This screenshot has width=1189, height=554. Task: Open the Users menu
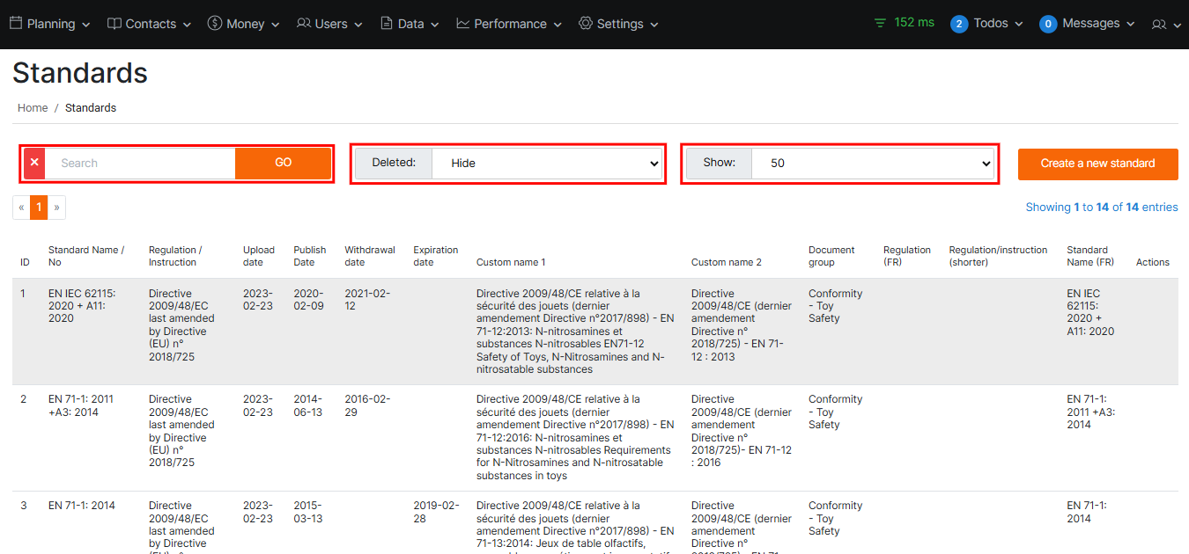pyautogui.click(x=329, y=24)
